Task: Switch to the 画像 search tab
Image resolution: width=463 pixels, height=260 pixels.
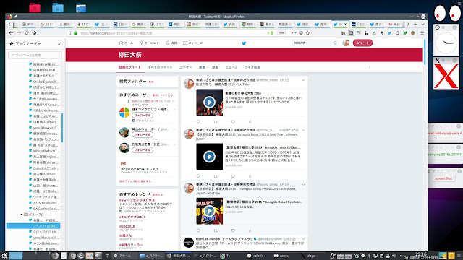Action: (x=202, y=67)
